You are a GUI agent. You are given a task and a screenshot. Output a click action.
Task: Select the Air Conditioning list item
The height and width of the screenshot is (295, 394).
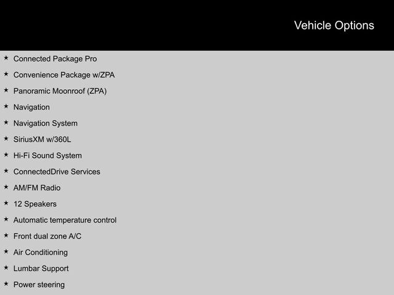[41, 252]
